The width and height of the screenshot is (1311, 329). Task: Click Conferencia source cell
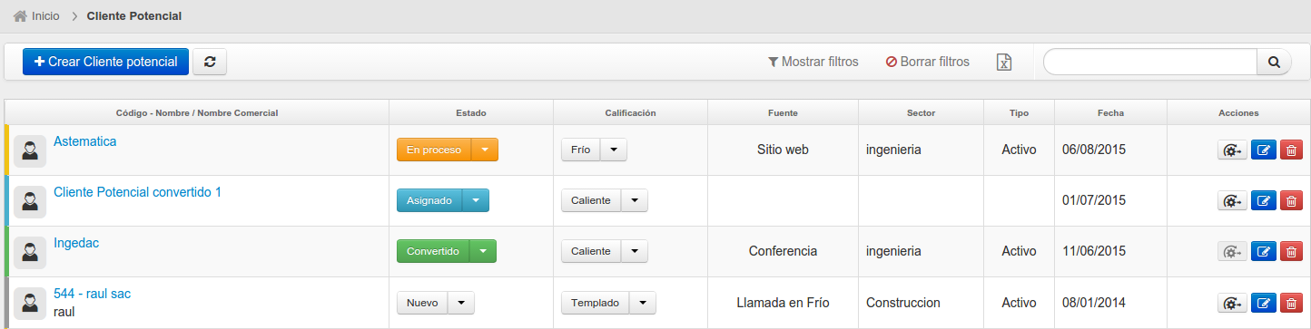(783, 251)
